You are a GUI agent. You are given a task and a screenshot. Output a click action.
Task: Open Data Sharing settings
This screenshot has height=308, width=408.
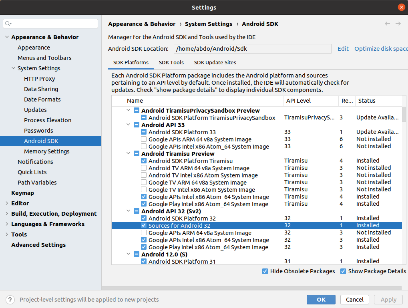click(41, 89)
